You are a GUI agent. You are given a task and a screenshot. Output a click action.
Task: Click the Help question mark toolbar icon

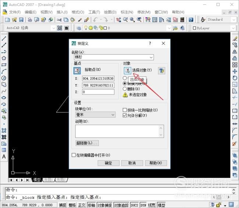click(x=191, y=19)
